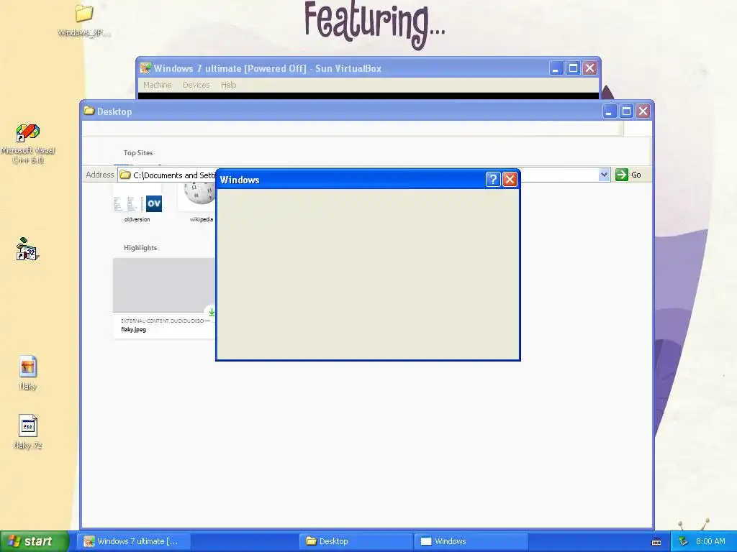Open Help menu in VirtualBox window

pos(228,85)
